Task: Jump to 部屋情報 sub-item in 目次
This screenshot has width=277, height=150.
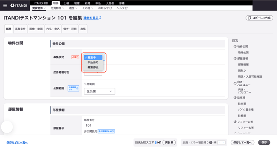Action: 243,64
